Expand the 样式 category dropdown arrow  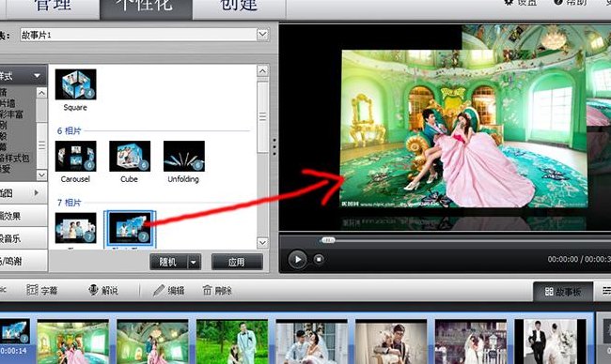tap(37, 75)
